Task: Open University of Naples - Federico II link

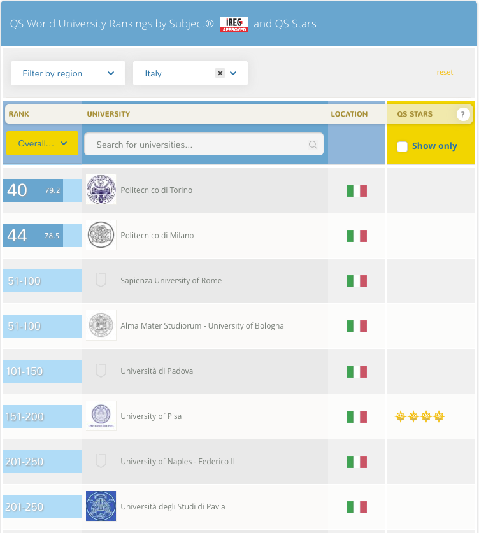Action: [x=178, y=461]
